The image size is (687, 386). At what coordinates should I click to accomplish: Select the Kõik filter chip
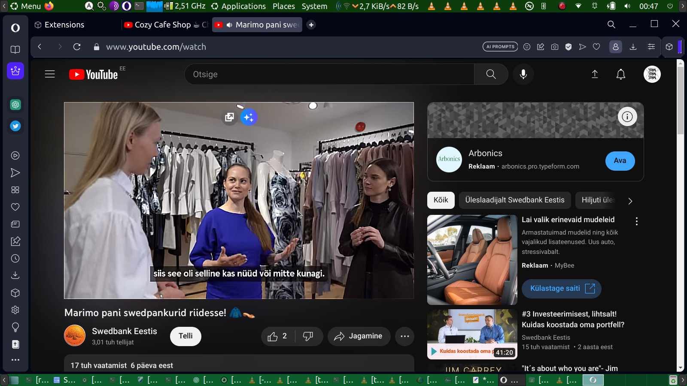pos(441,200)
